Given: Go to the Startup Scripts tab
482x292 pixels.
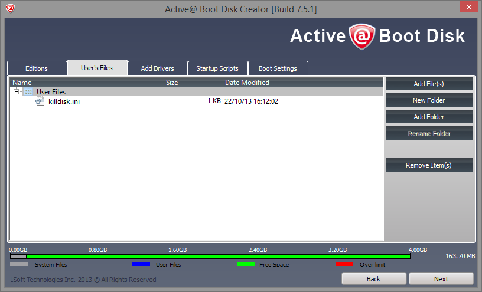Looking at the screenshot, I should point(217,68).
